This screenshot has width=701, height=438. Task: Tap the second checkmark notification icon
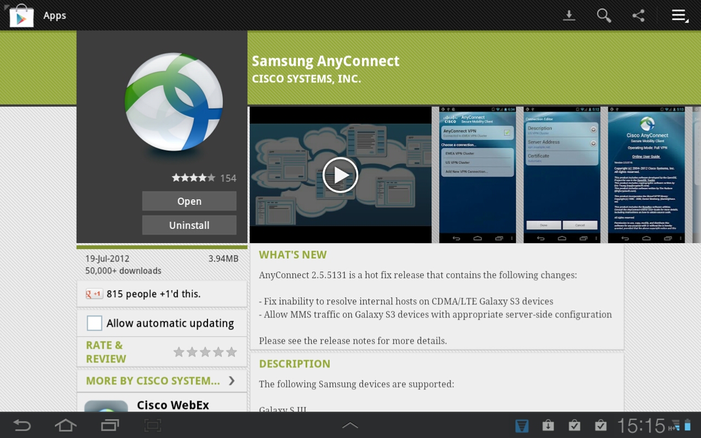click(600, 425)
